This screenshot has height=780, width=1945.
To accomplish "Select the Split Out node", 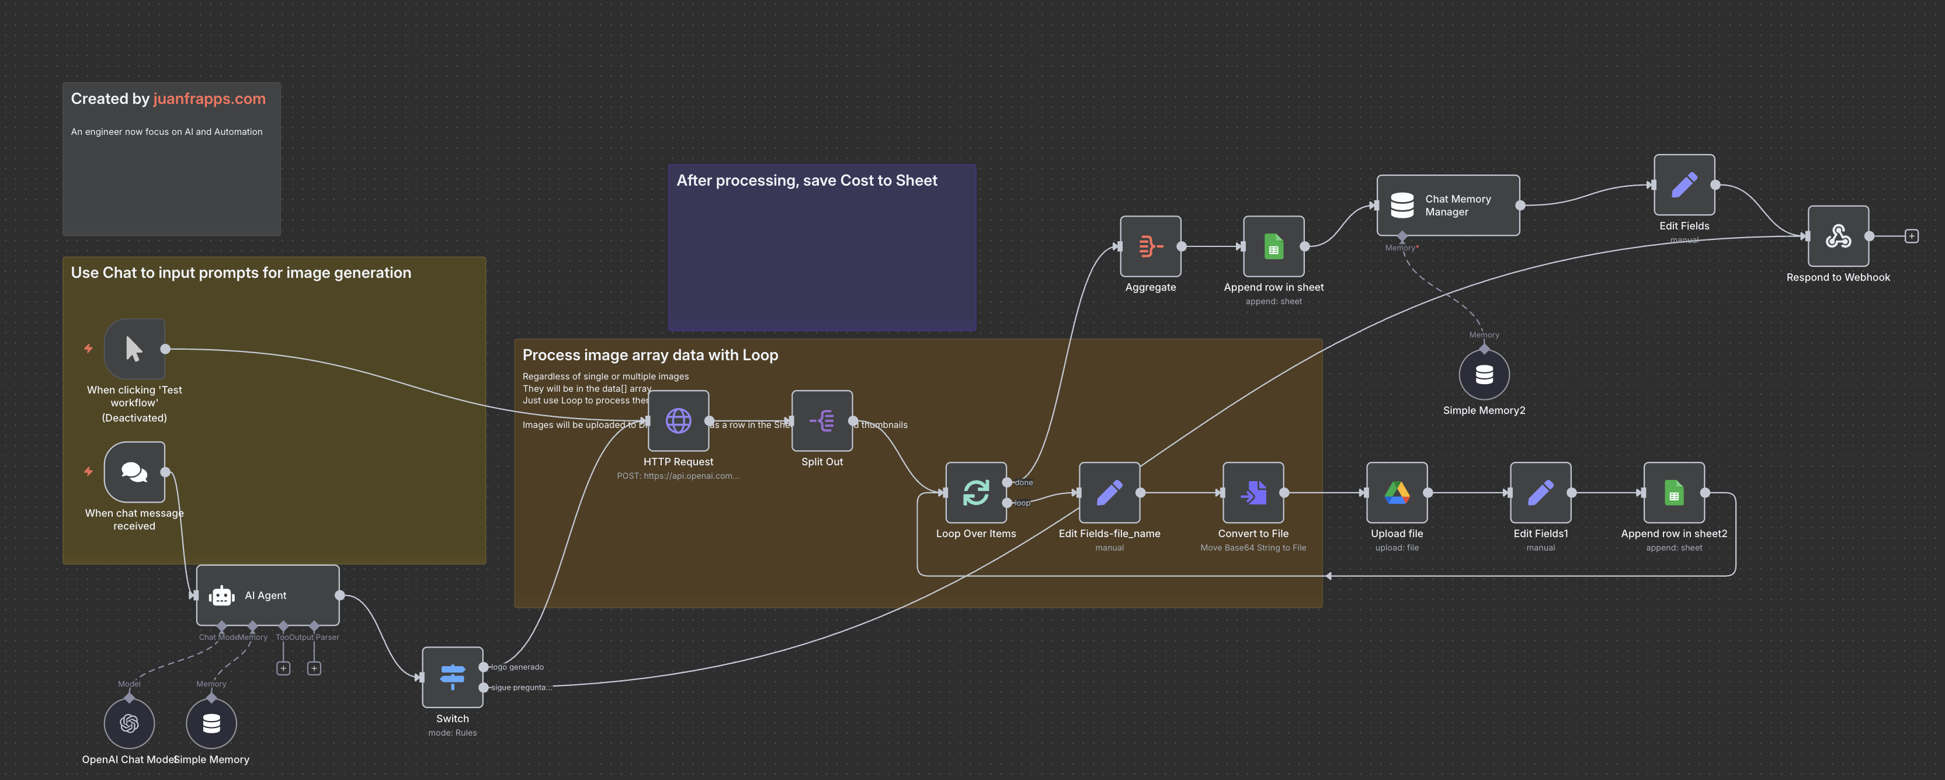I will [821, 420].
